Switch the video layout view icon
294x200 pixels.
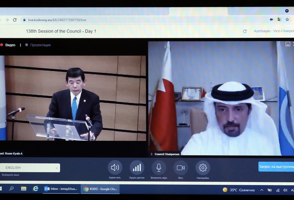point(288,44)
